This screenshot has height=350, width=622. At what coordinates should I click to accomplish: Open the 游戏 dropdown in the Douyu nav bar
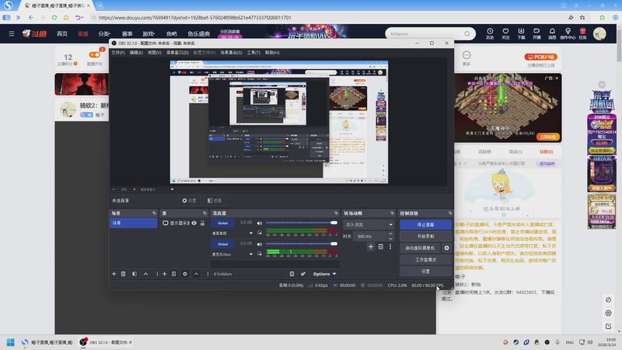[149, 33]
